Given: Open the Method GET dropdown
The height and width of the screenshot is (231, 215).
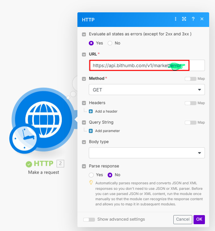Looking at the screenshot, I should pyautogui.click(x=147, y=90).
